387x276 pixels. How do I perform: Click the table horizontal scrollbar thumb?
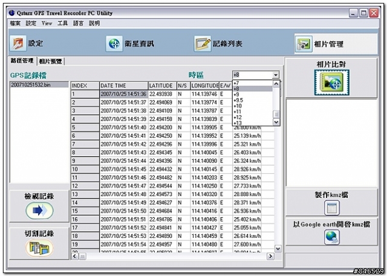coord(82,257)
